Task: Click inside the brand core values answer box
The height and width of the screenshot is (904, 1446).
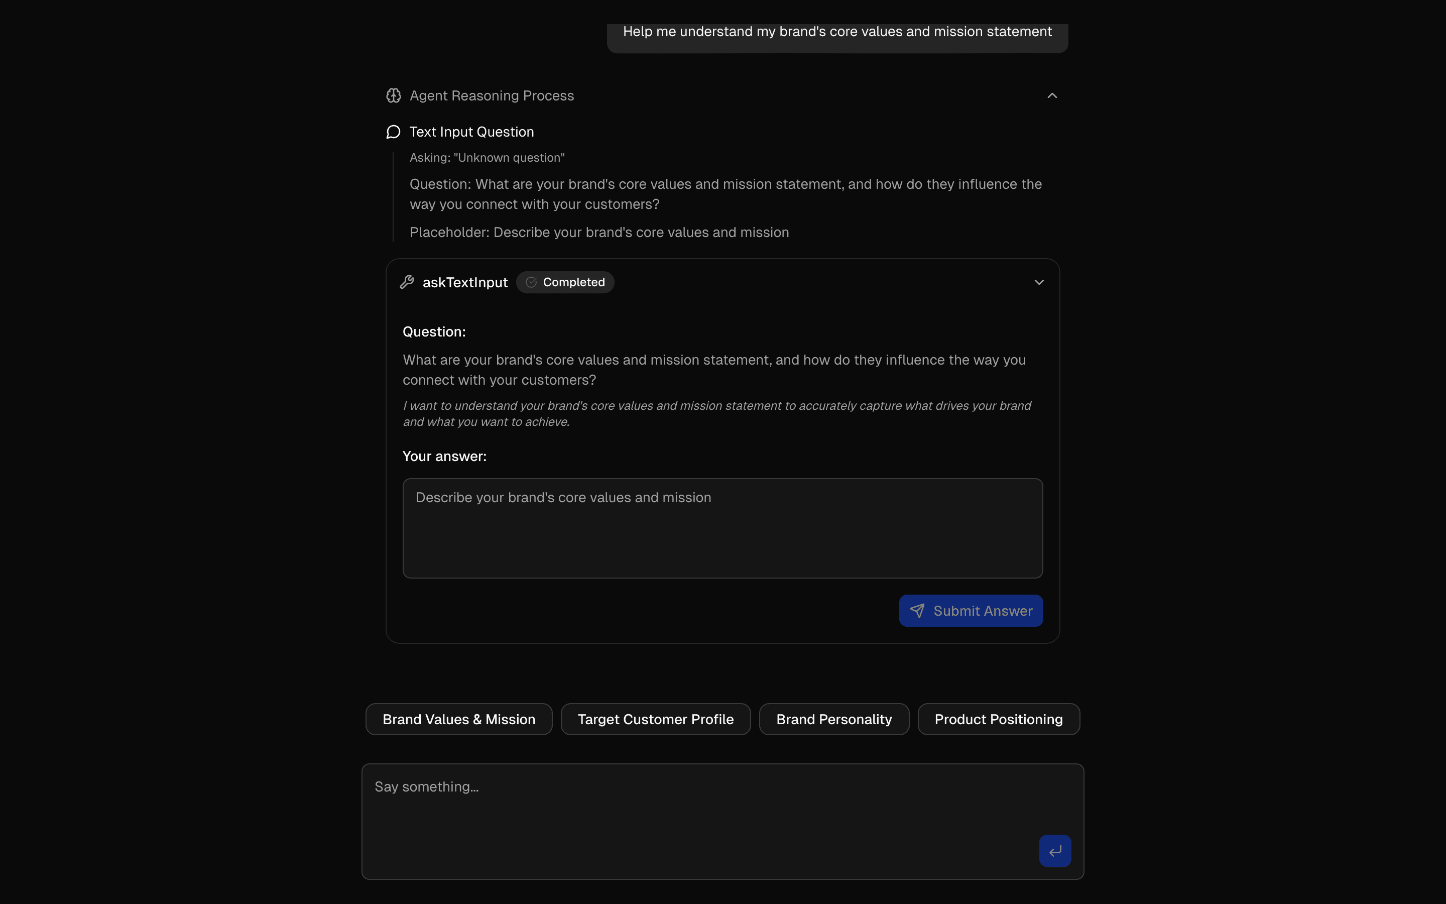Action: tap(722, 527)
